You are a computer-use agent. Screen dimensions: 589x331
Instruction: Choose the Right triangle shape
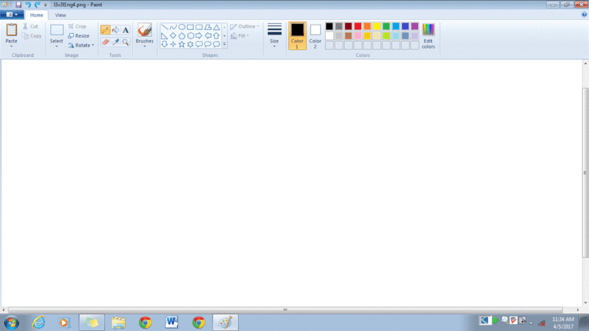coord(165,36)
